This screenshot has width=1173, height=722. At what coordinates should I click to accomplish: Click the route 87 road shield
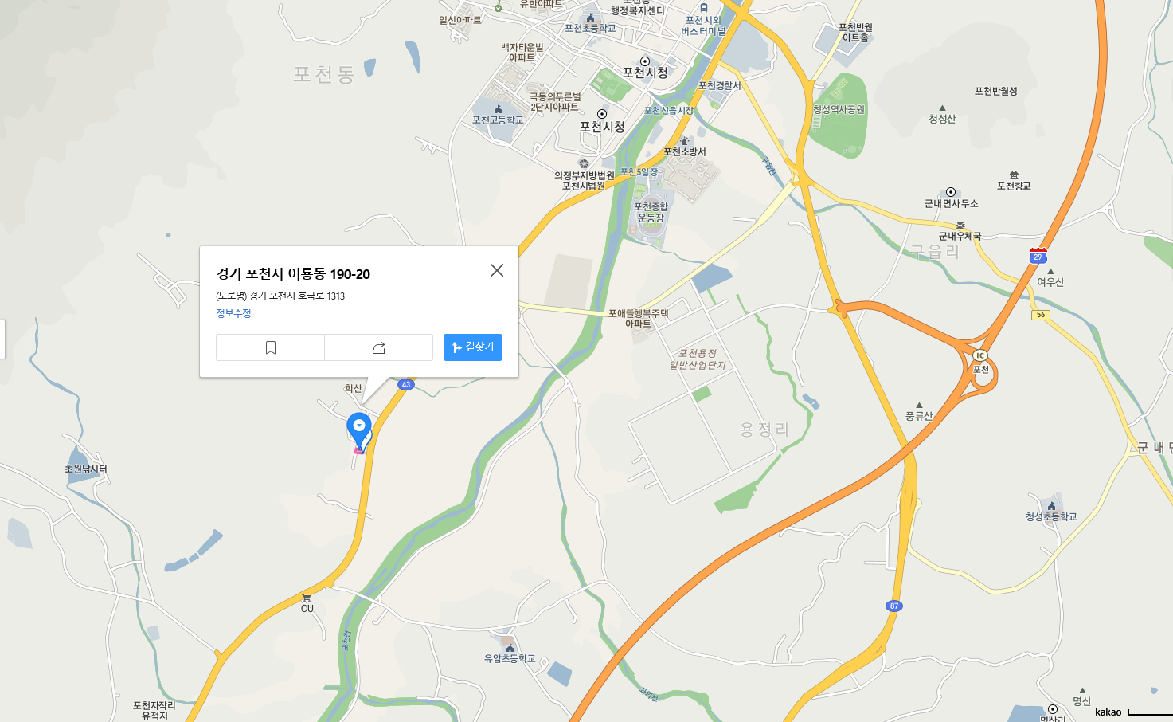[x=894, y=606]
